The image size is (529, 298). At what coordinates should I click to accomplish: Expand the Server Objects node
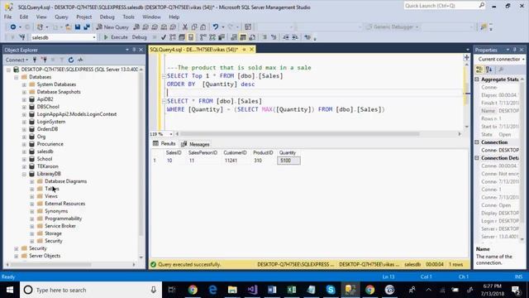(x=17, y=256)
